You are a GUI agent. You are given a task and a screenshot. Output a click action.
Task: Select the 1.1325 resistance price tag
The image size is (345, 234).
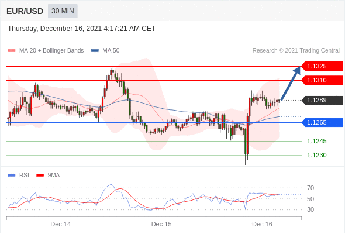[322, 66]
